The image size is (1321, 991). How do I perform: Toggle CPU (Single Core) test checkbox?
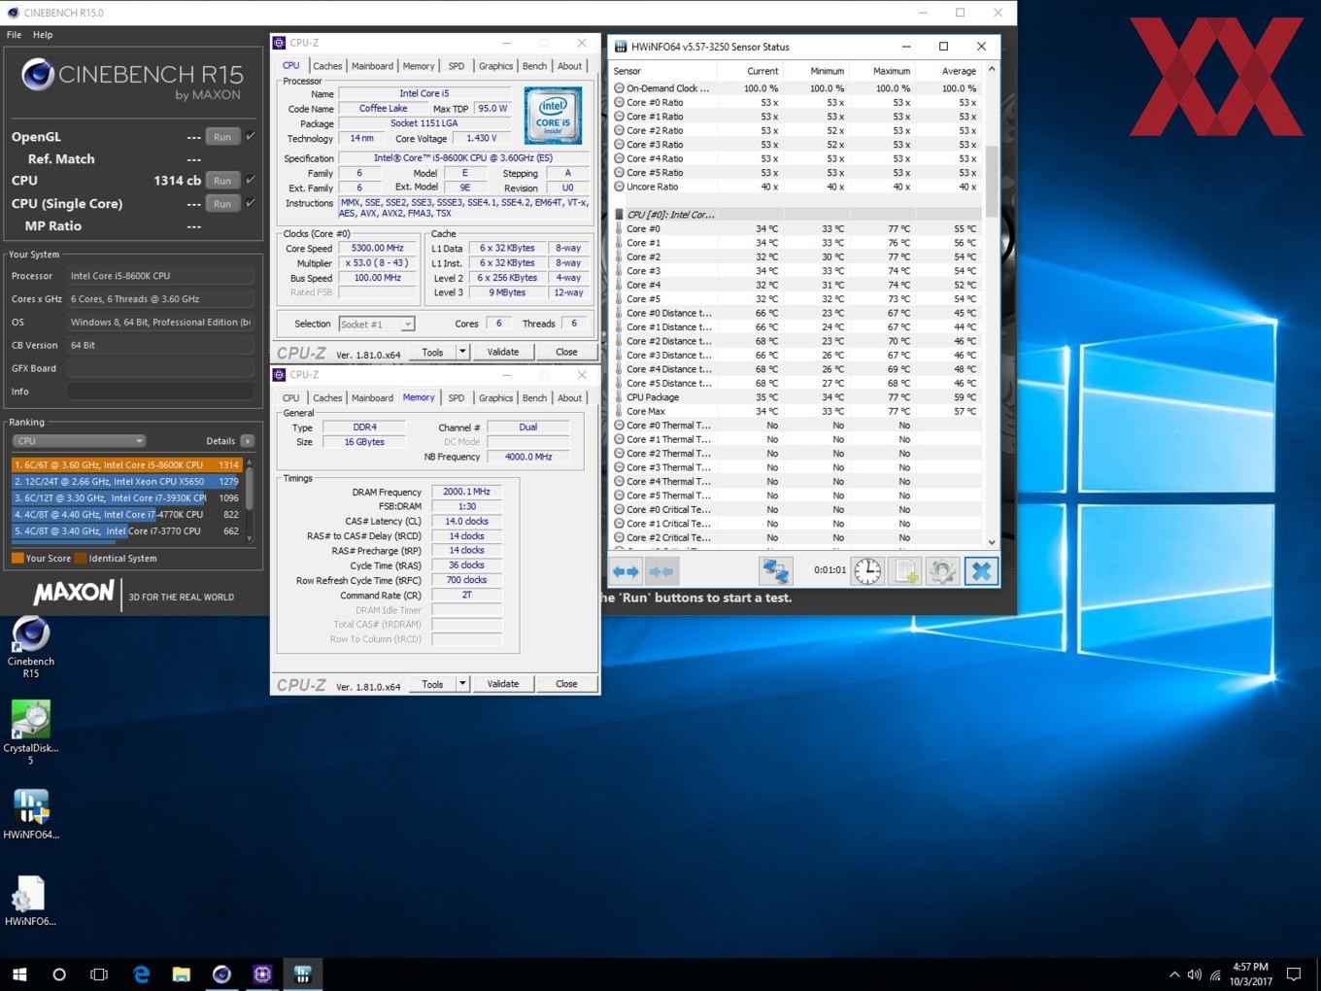(251, 203)
